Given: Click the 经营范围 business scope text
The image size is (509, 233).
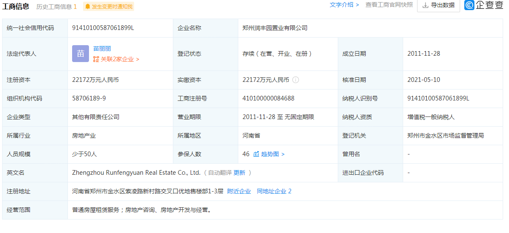Looking at the screenshot, I should [x=141, y=210].
